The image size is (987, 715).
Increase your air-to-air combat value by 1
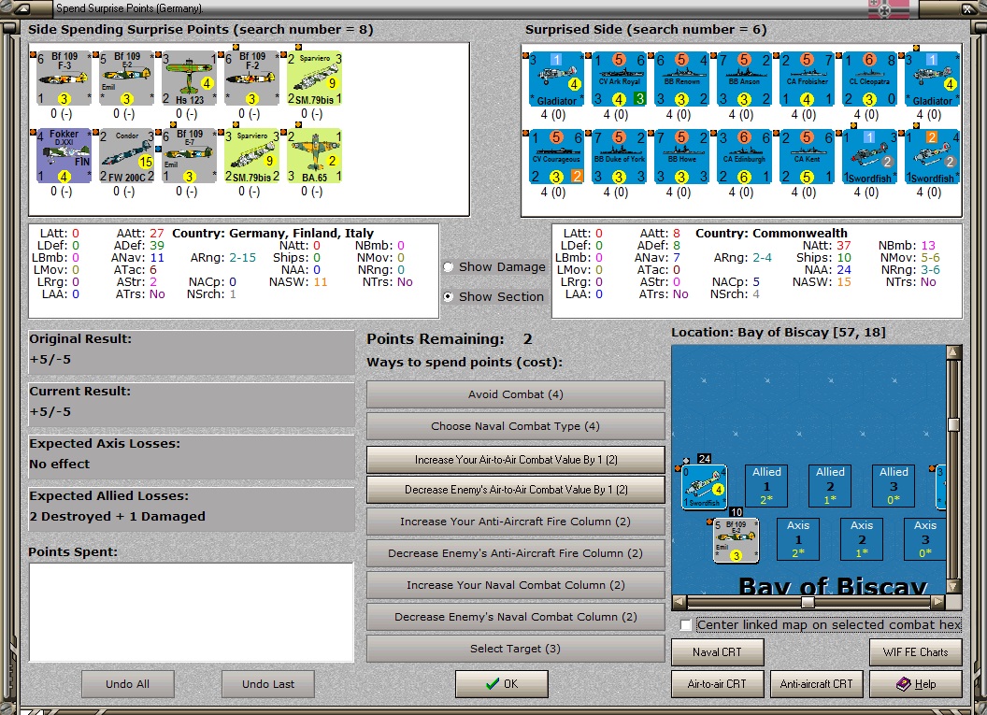click(x=516, y=460)
